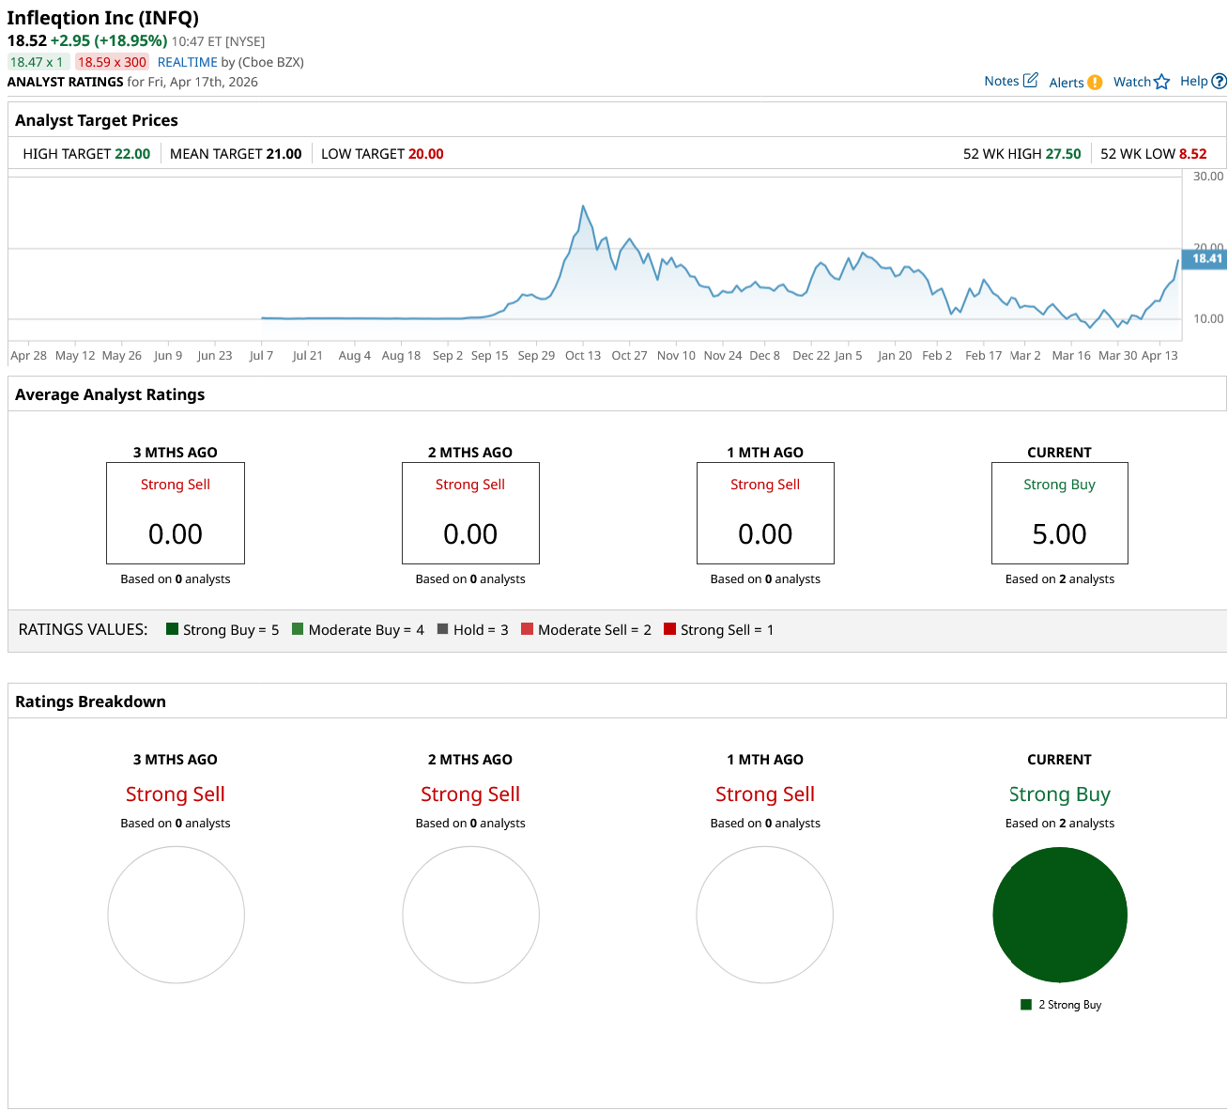Click the Strong Buy green legend swatch
This screenshot has width=1228, height=1110.
tap(172, 629)
